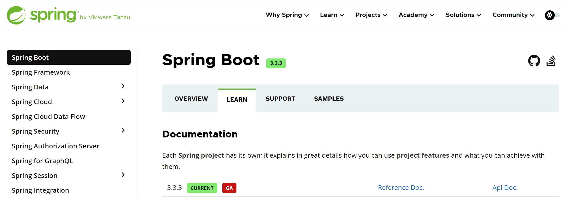This screenshot has height=197, width=569.
Task: Select Spring Boot in the sidebar
Action: (x=69, y=57)
